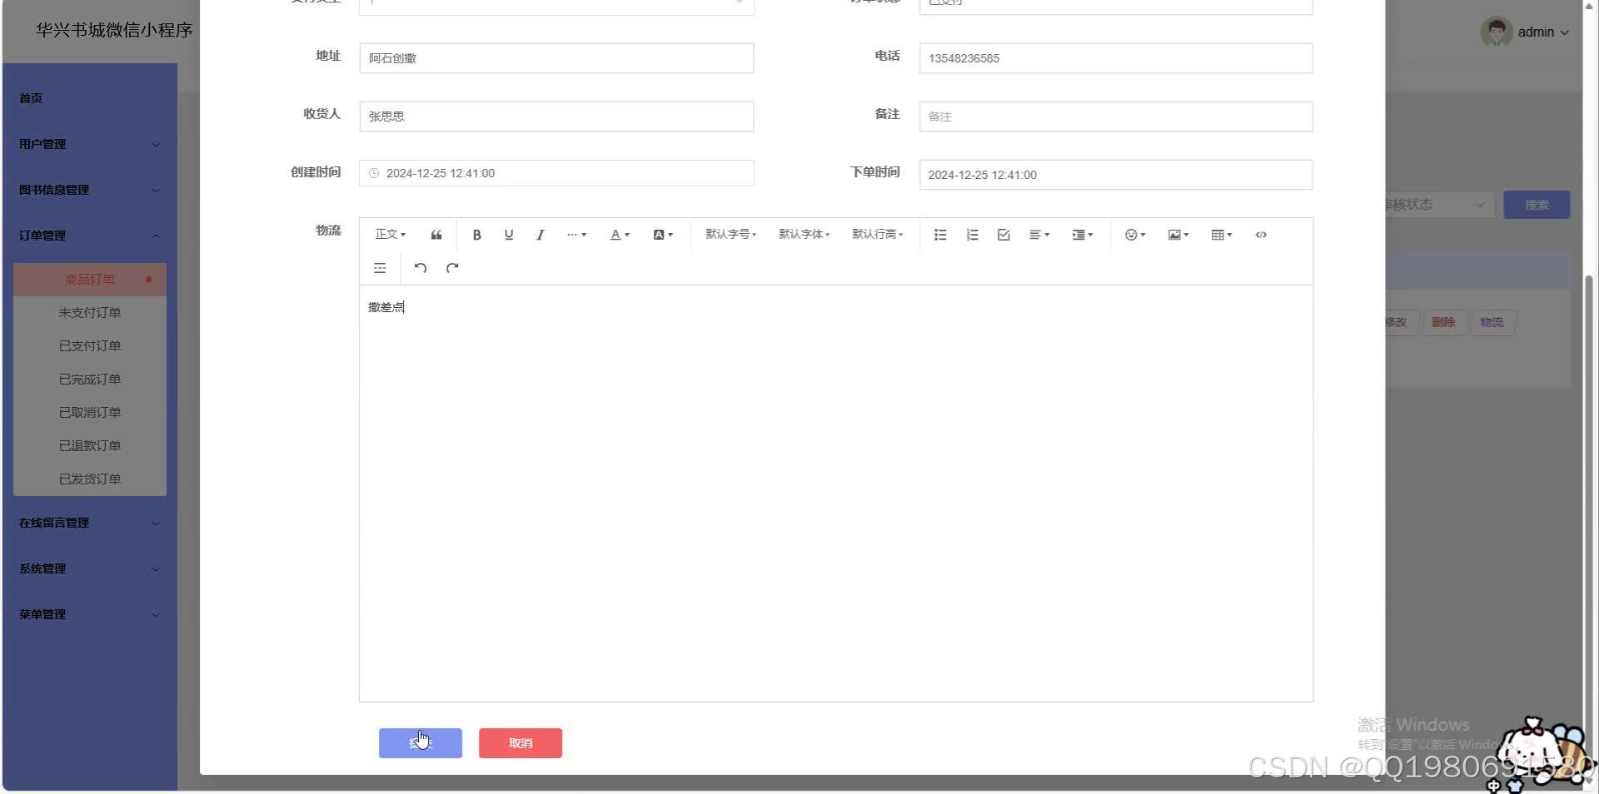Open the admin user dropdown

(1543, 32)
